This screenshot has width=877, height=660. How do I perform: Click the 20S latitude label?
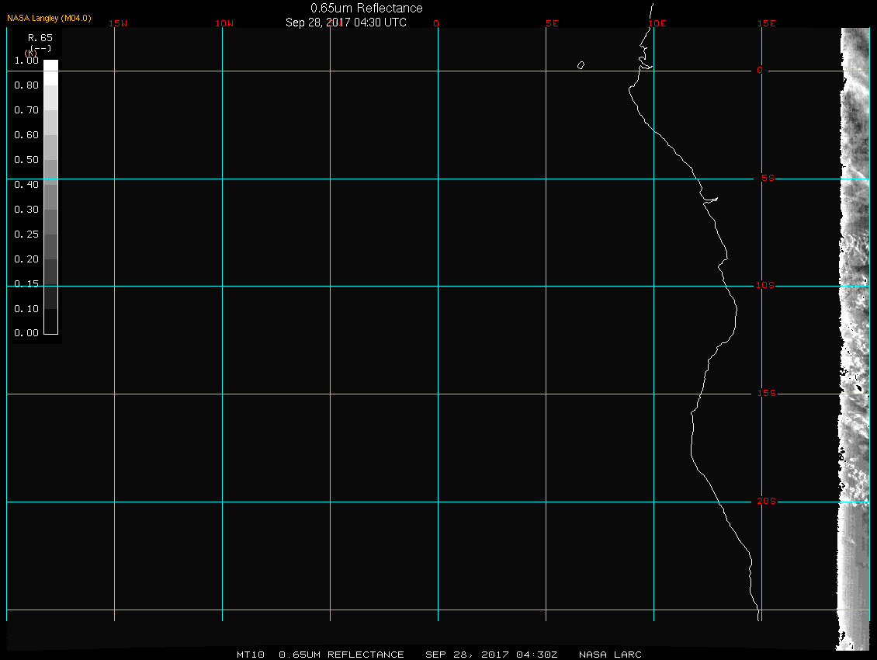766,501
